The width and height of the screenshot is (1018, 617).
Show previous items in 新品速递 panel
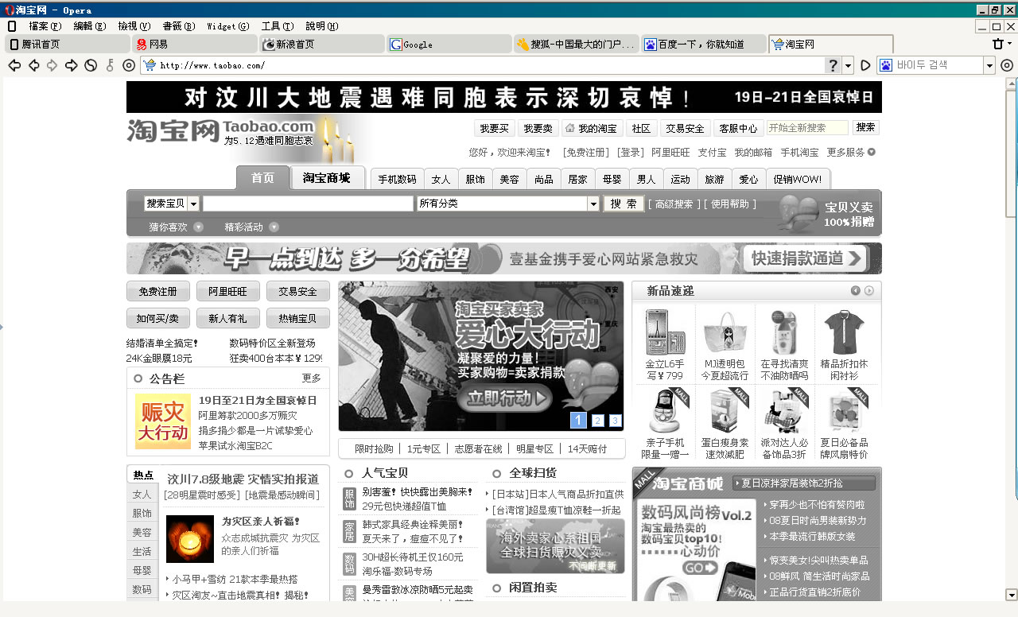856,291
